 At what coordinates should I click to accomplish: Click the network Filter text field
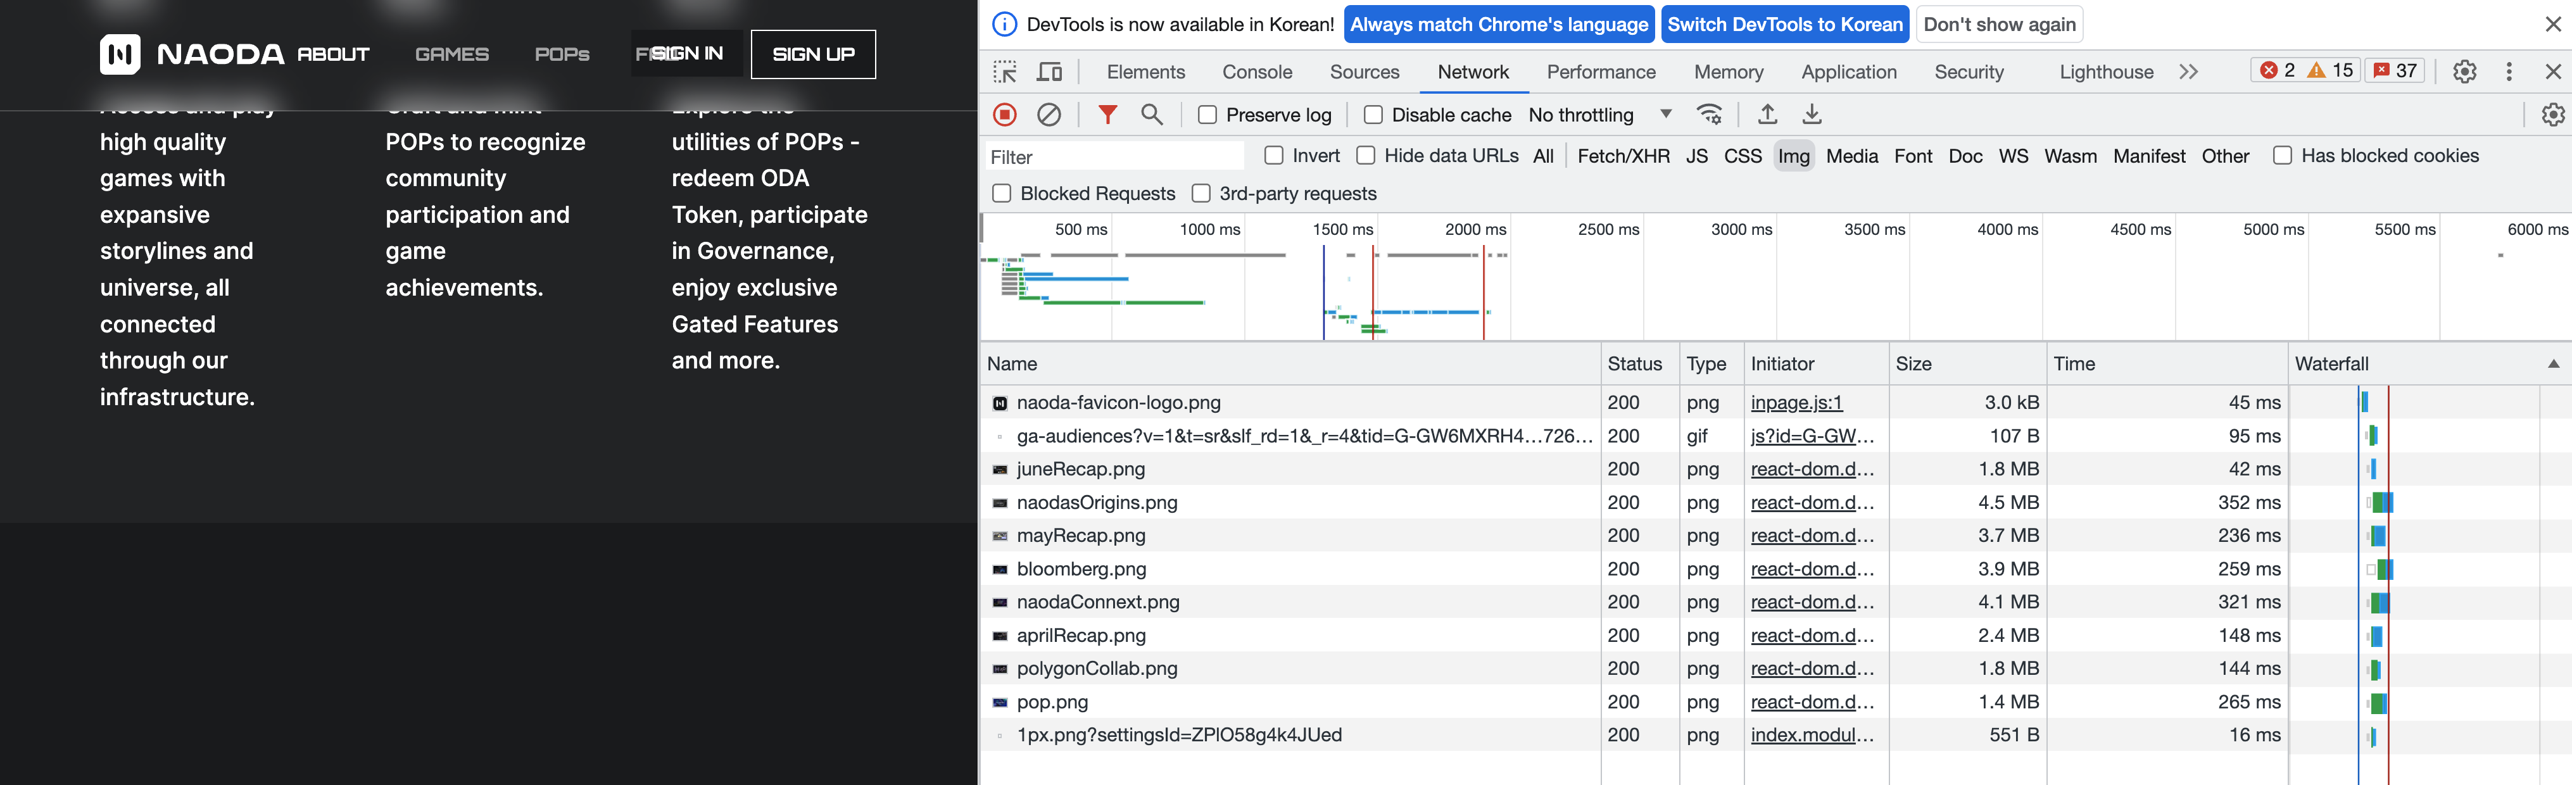(x=1113, y=157)
